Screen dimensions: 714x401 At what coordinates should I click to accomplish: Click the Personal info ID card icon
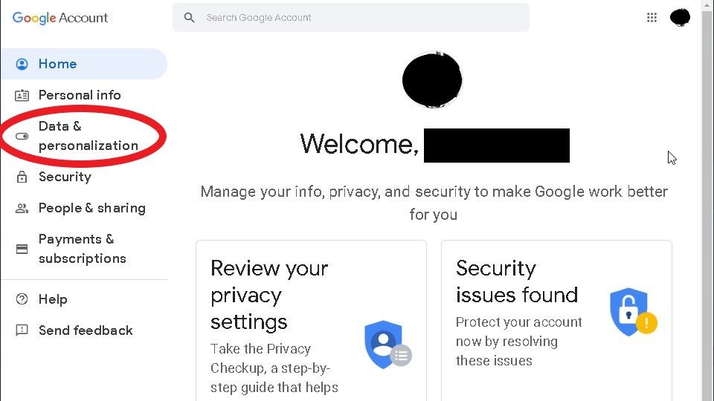pyautogui.click(x=22, y=95)
